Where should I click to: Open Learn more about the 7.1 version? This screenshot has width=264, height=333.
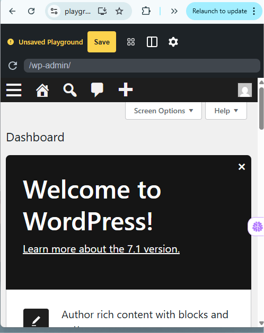[x=101, y=249]
